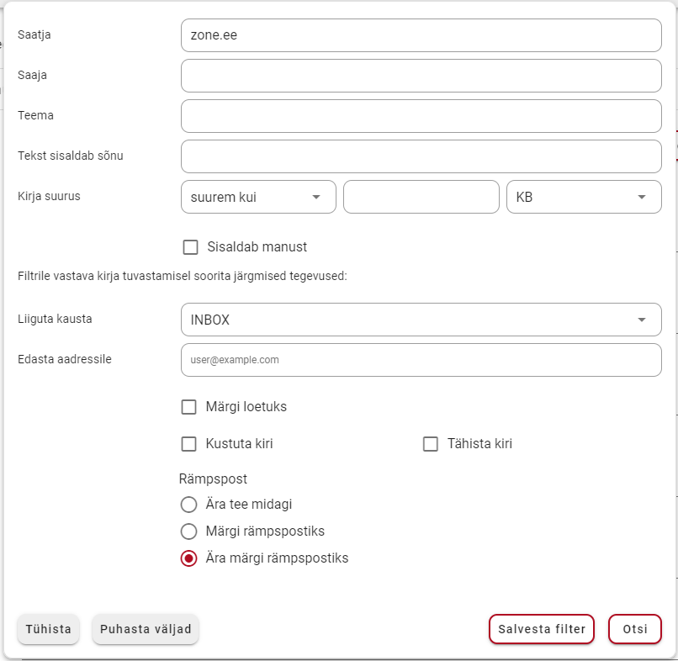Click the Tekst sisaldab sõnu field
This screenshot has width=678, height=661.
point(421,156)
